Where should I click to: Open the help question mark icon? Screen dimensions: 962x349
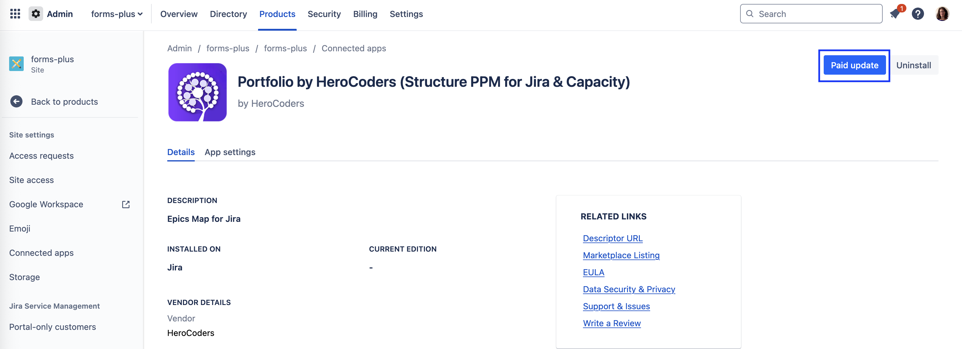click(x=918, y=14)
